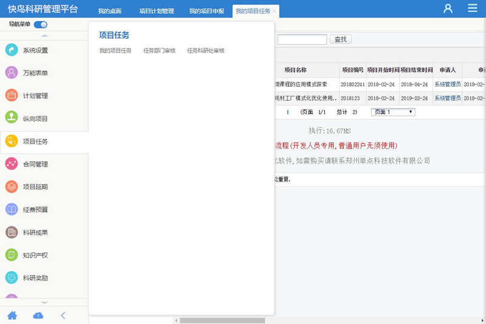
Task: Click the 科研成果 brown icon
Action: coord(12,232)
